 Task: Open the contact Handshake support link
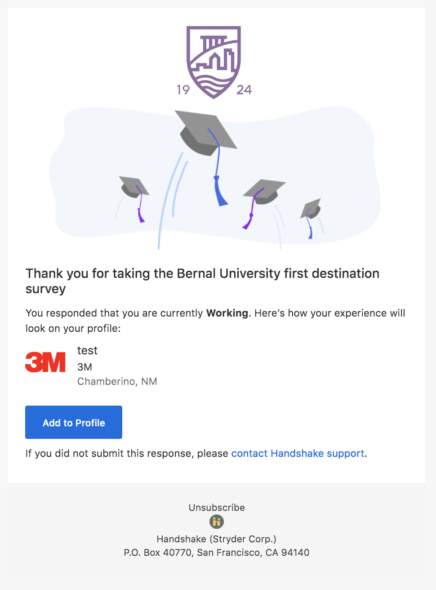tap(298, 453)
